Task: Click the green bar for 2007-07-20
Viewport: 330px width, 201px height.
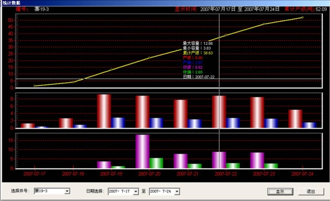Action: click(x=157, y=163)
